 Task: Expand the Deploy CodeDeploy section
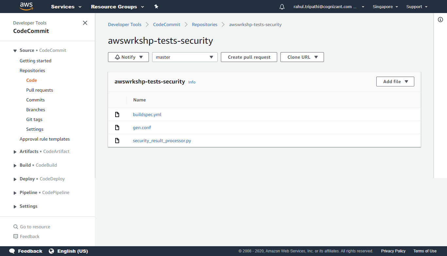[15, 179]
